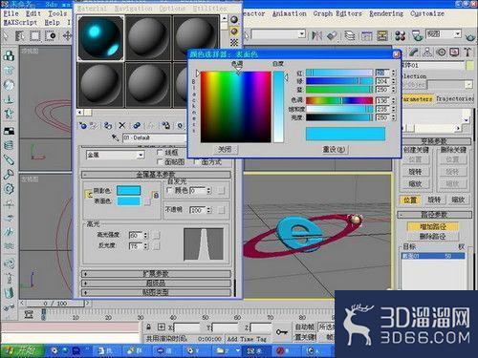The width and height of the screenshot is (478, 358).
Task: Open the Mirror tool in main toolbar
Action: 316,35
